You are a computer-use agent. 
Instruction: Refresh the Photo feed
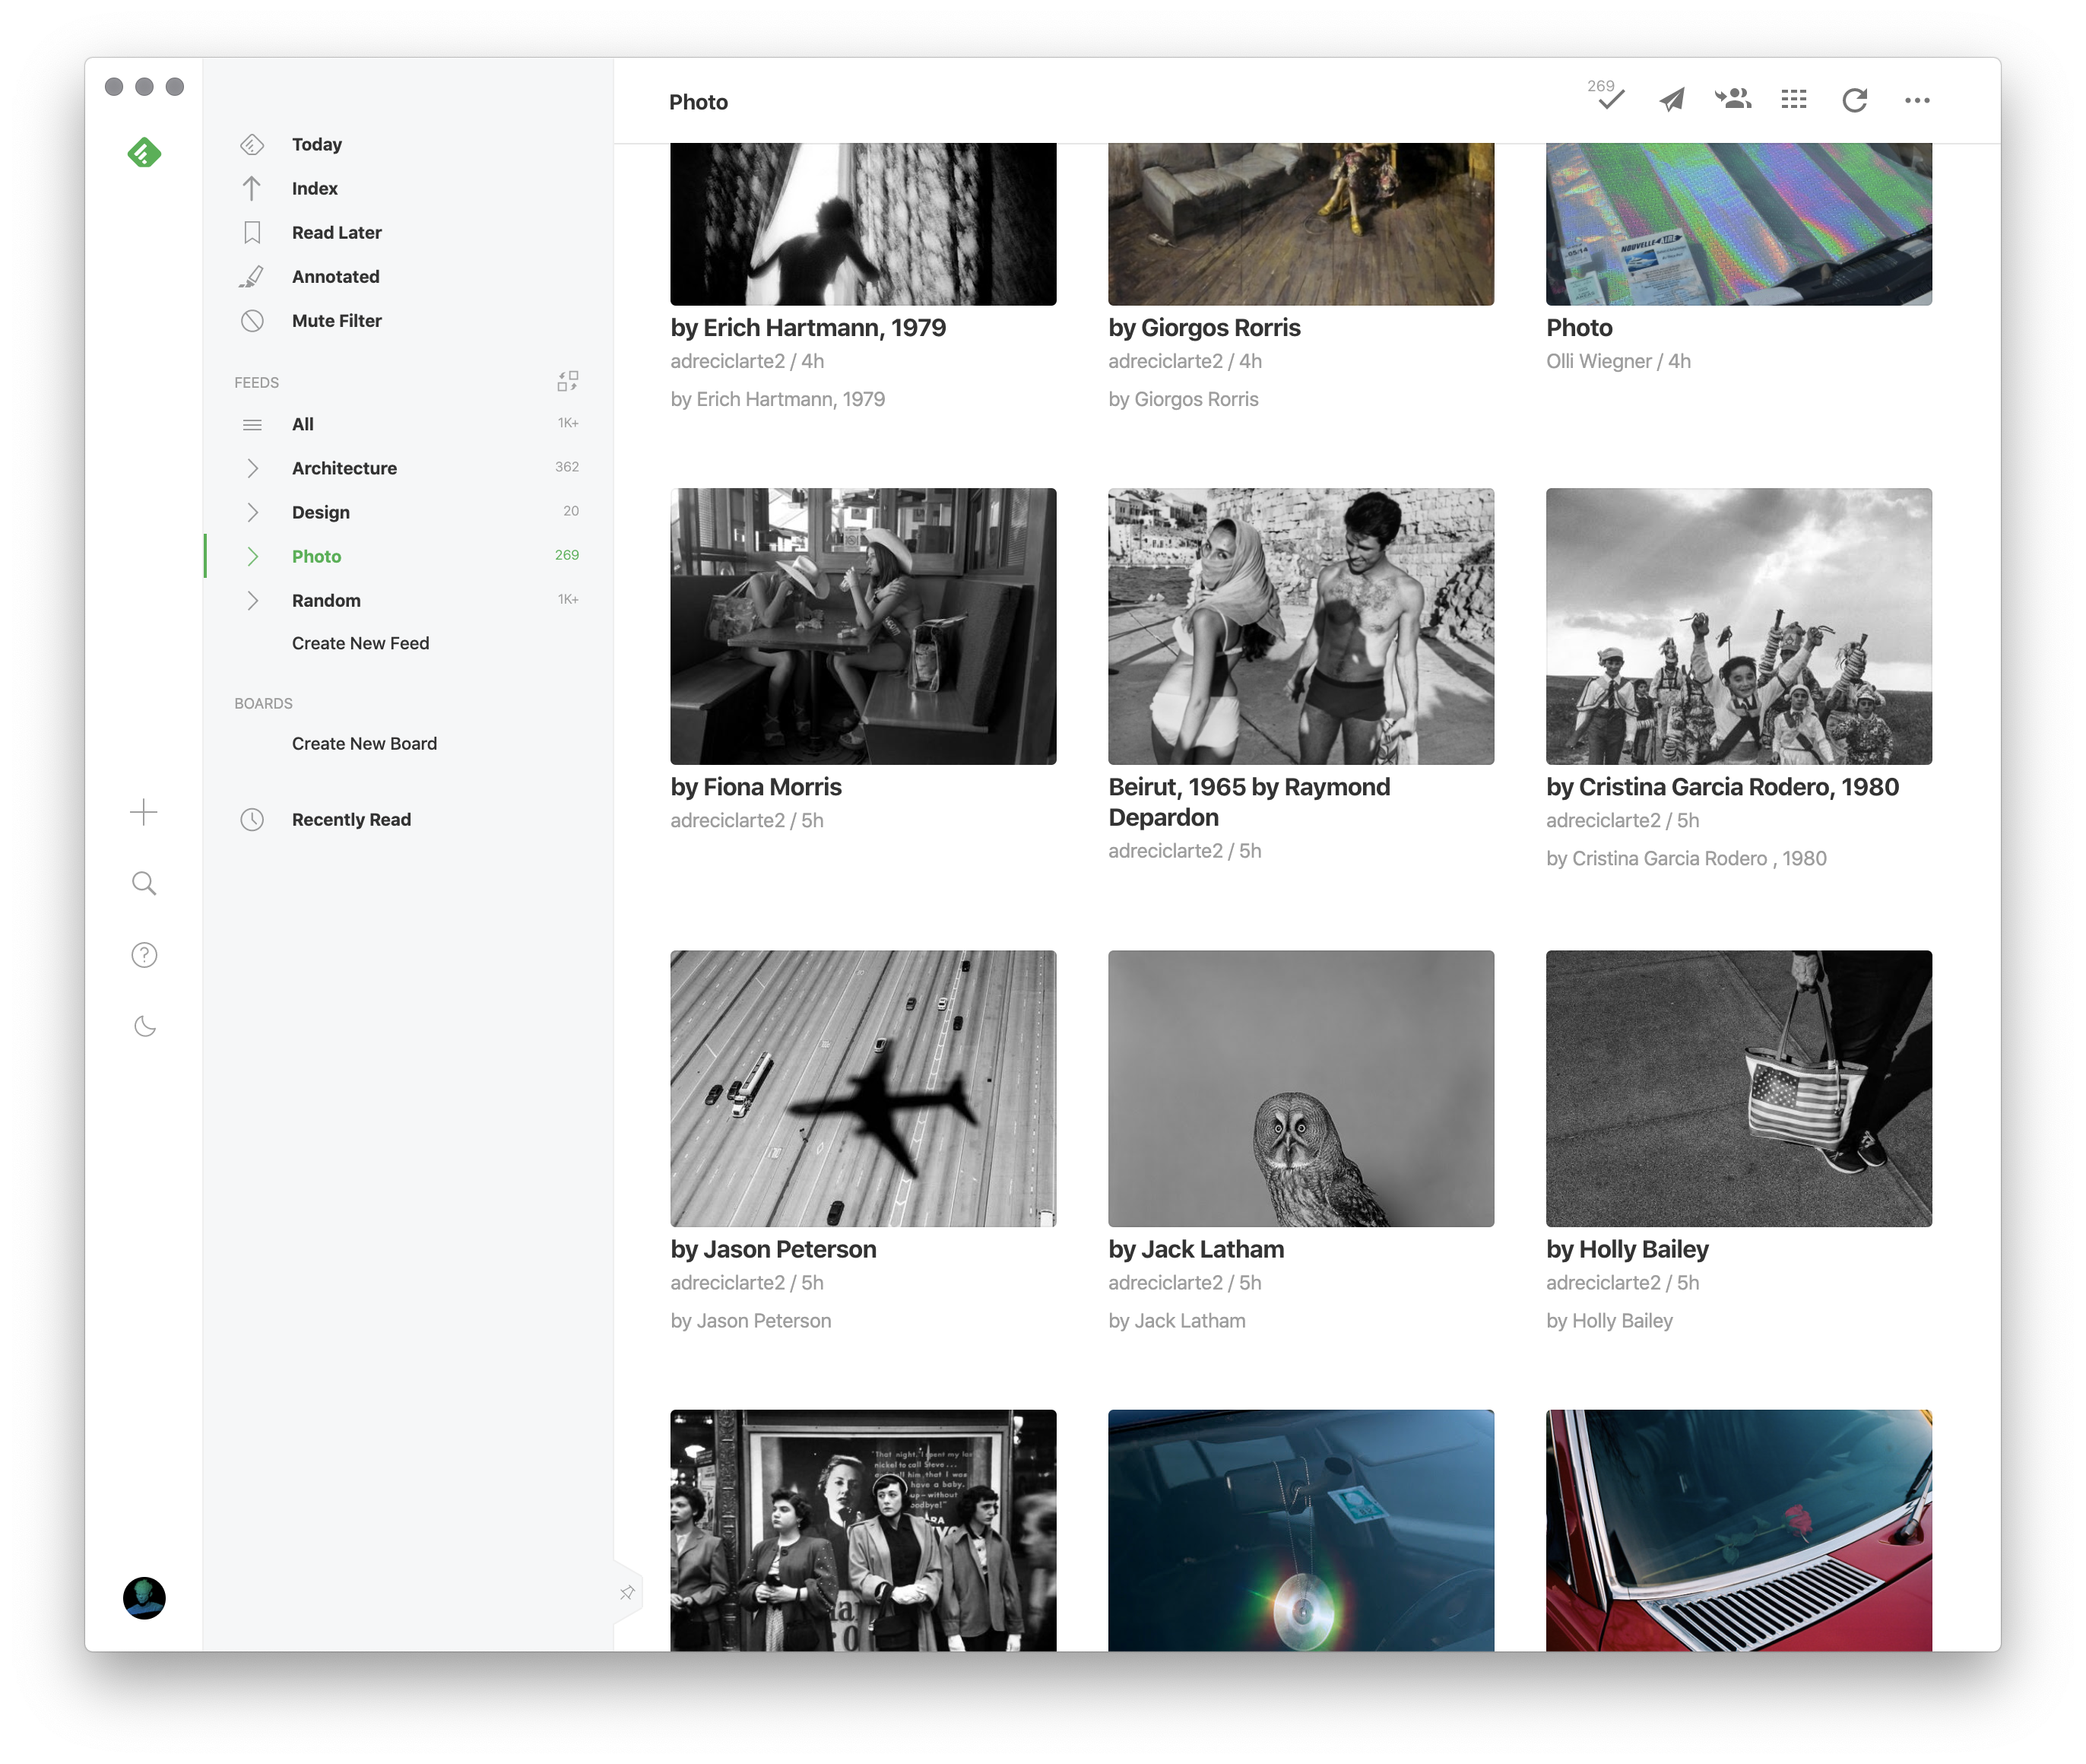click(x=1855, y=100)
